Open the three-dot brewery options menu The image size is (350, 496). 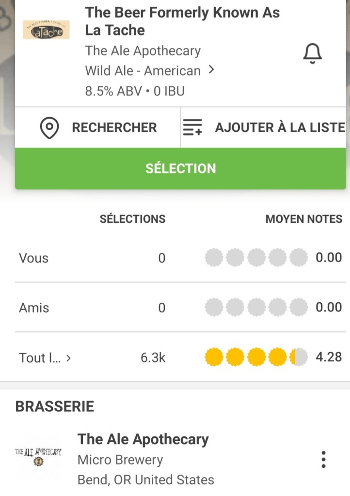pos(323,459)
